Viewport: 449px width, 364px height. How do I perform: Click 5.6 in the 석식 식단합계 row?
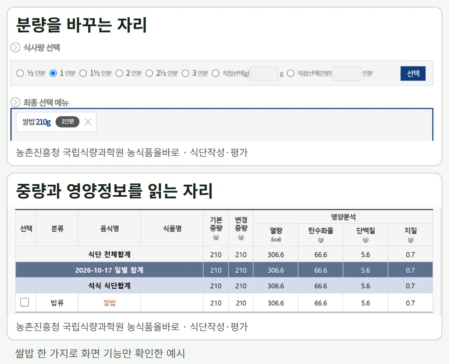365,286
